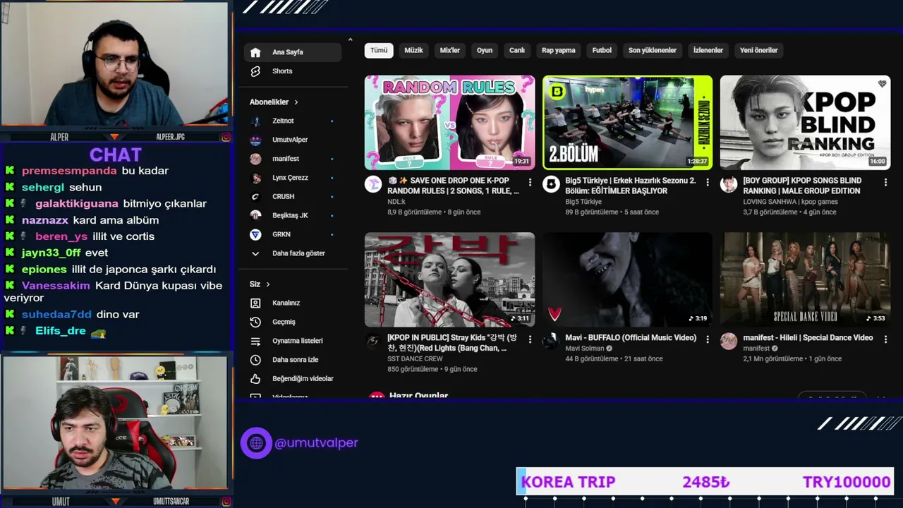The width and height of the screenshot is (903, 508).
Task: Click chat username suhedaa7dd
Action: [56, 315]
